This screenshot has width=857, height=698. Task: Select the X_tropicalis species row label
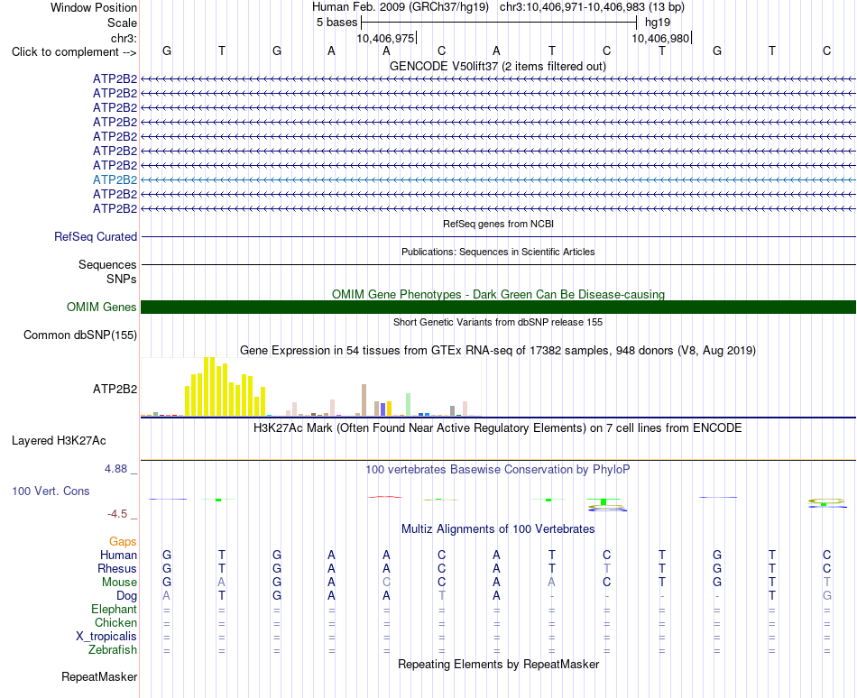106,637
